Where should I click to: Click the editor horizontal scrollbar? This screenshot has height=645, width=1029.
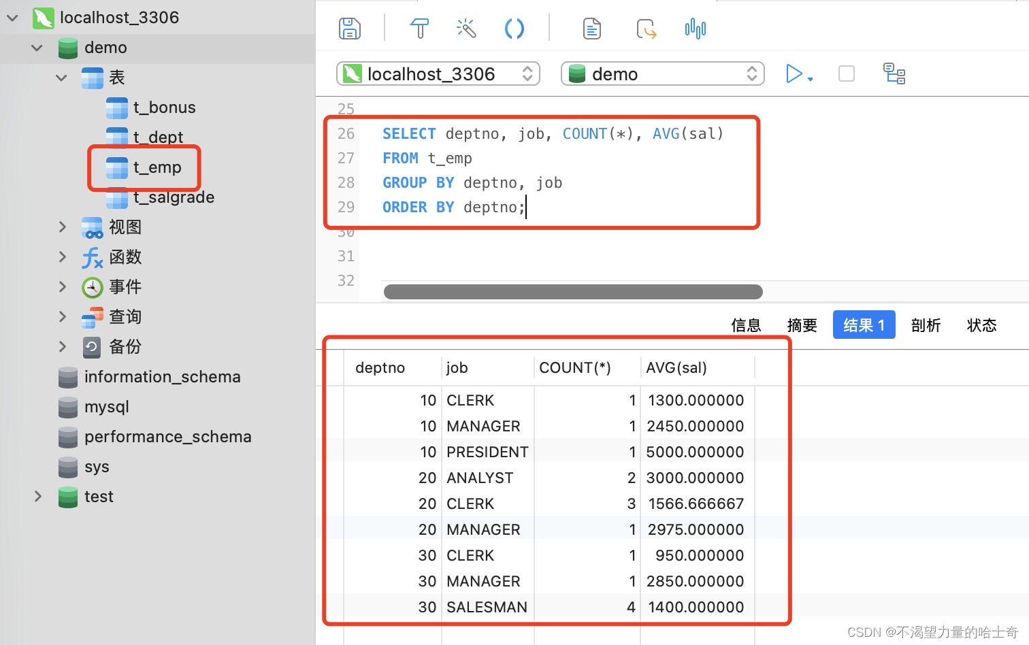[x=572, y=292]
